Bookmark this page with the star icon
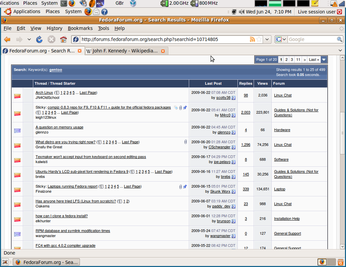Viewport: 346px width, 267px height. pyautogui.click(x=259, y=39)
